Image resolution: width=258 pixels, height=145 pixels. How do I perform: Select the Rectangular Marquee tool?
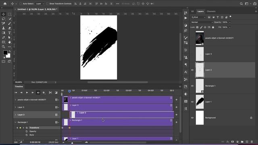pyautogui.click(x=9, y=14)
